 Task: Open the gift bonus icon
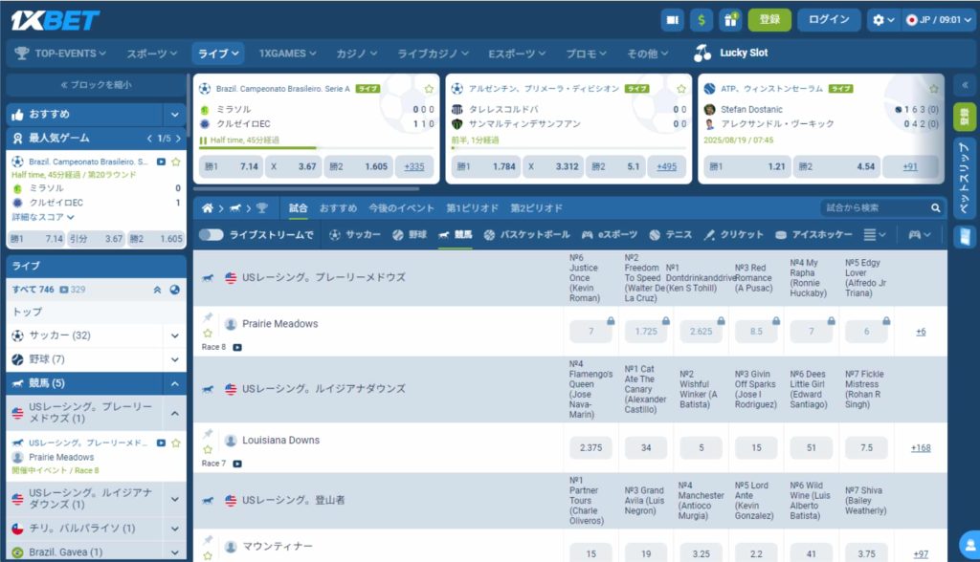point(730,20)
